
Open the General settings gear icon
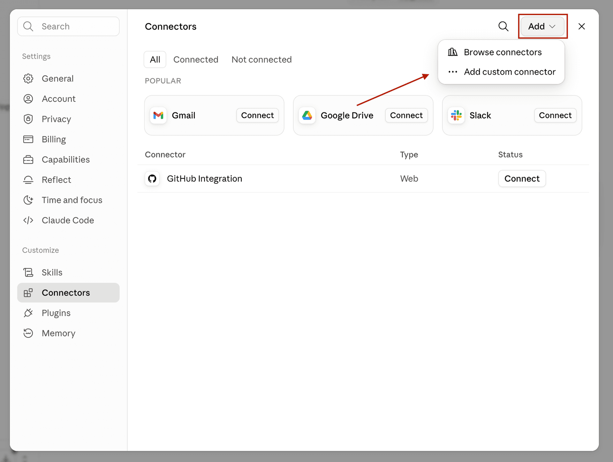[x=28, y=79]
